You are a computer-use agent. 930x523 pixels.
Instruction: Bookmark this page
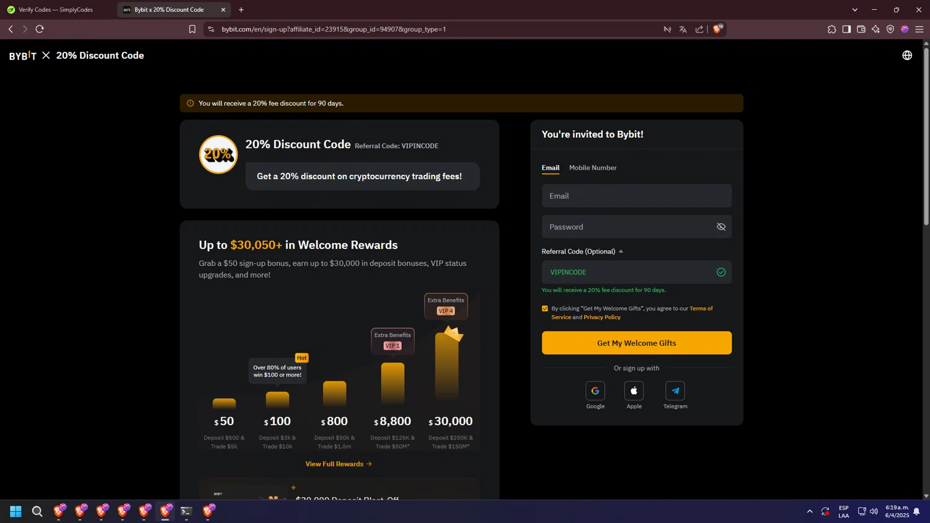tap(192, 29)
